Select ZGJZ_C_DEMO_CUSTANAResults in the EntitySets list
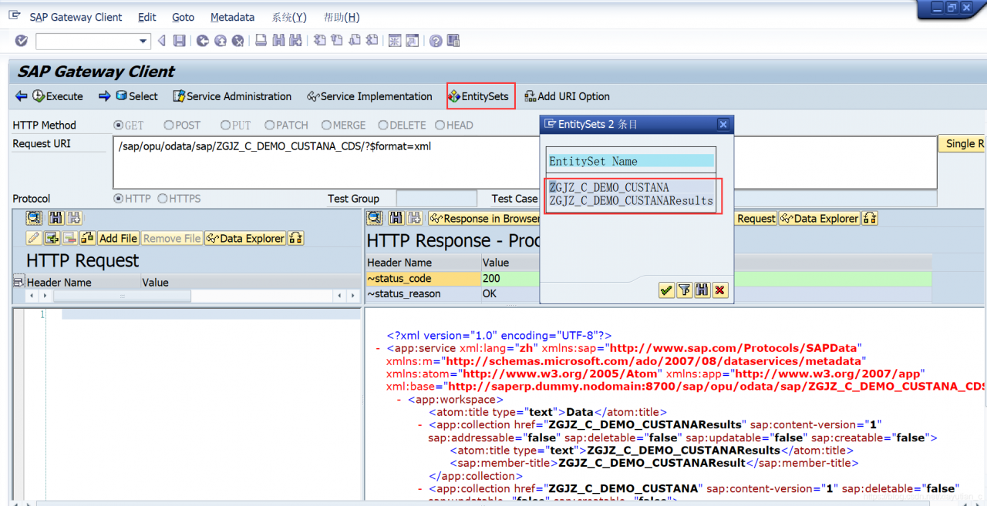The image size is (987, 506). (632, 200)
